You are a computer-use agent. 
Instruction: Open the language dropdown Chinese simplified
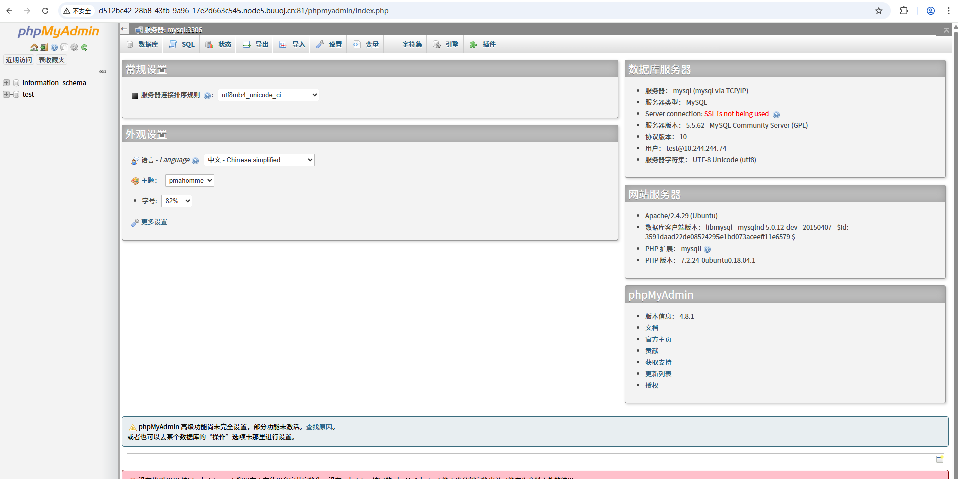point(259,160)
